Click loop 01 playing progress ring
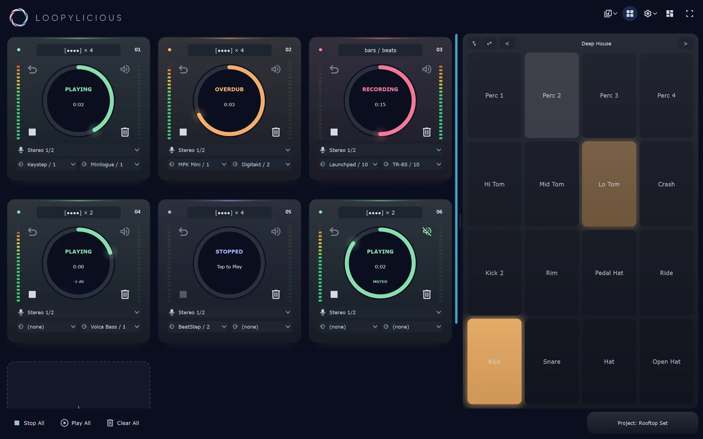703x439 pixels. click(78, 101)
